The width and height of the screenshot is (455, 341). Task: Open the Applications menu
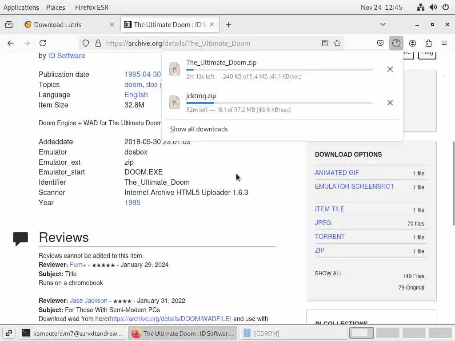[21, 7]
